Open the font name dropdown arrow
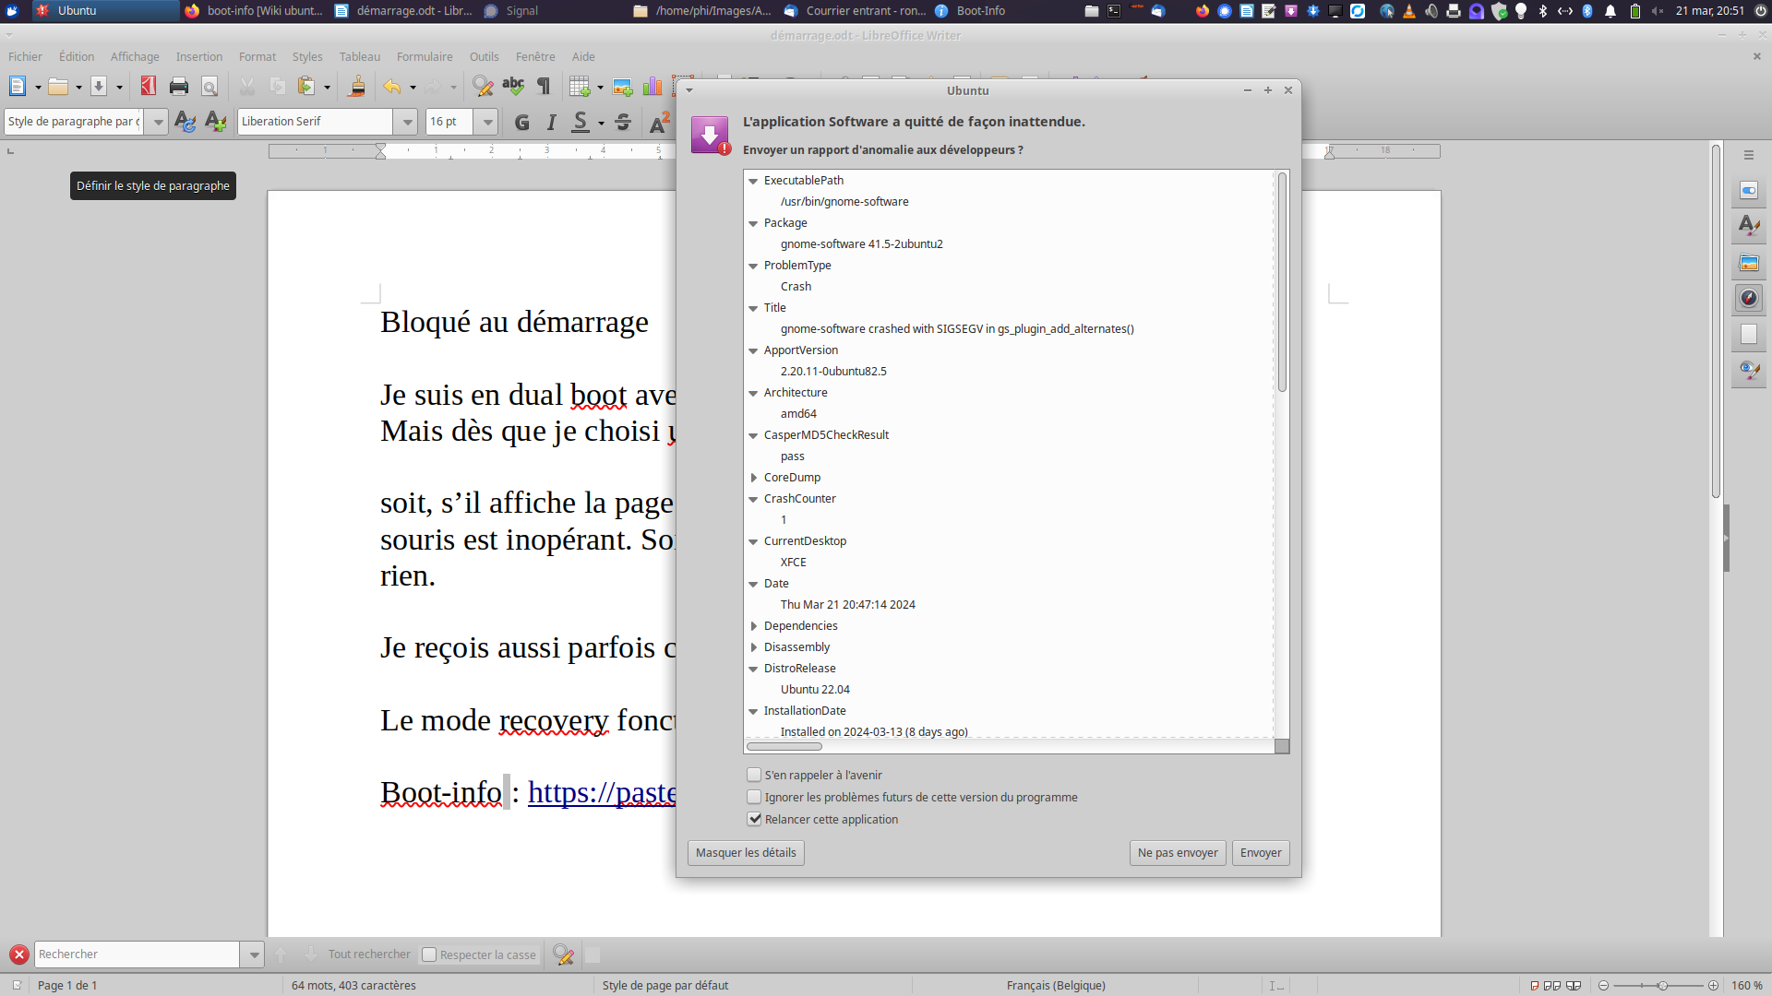The width and height of the screenshot is (1772, 996). tap(406, 122)
